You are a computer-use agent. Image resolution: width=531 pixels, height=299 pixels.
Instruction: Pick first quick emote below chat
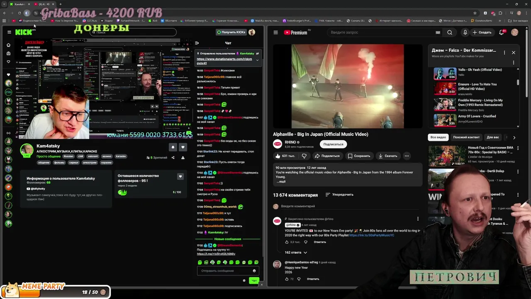pyautogui.click(x=200, y=262)
